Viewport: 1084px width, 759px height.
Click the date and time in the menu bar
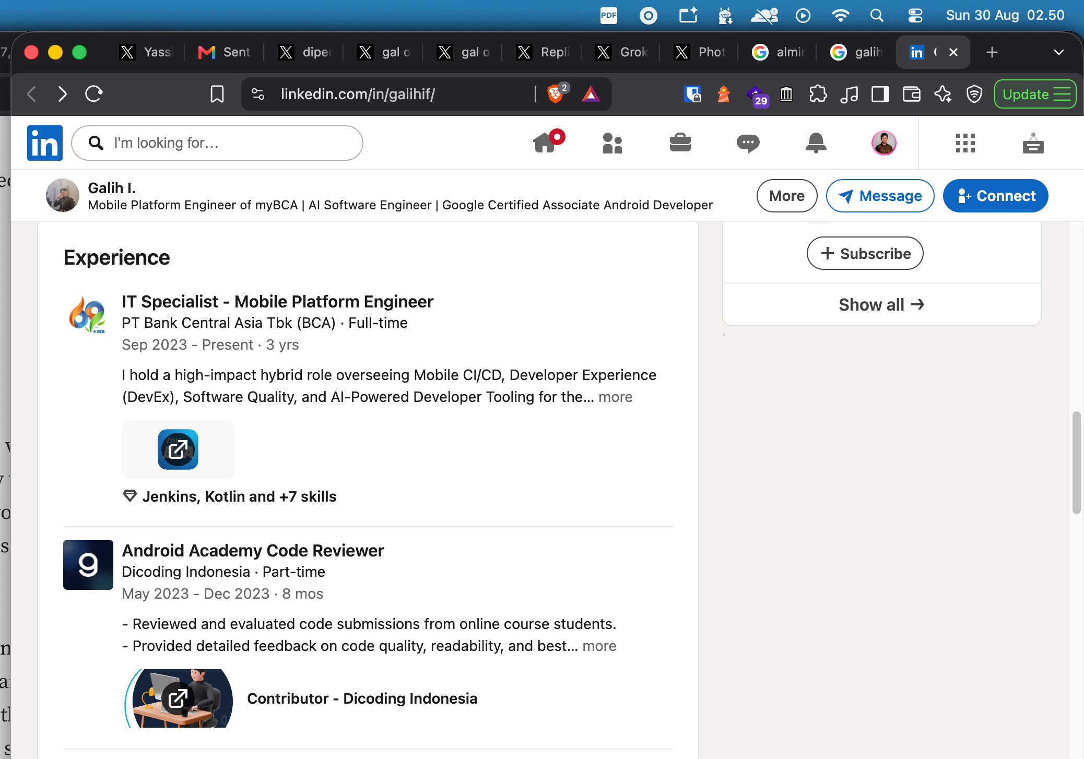[x=1005, y=16]
